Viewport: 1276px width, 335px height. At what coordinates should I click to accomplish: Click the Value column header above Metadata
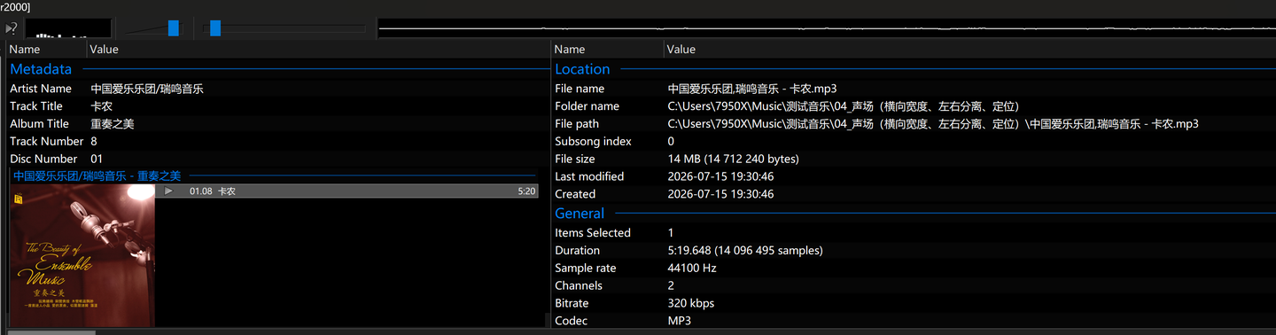coord(318,50)
